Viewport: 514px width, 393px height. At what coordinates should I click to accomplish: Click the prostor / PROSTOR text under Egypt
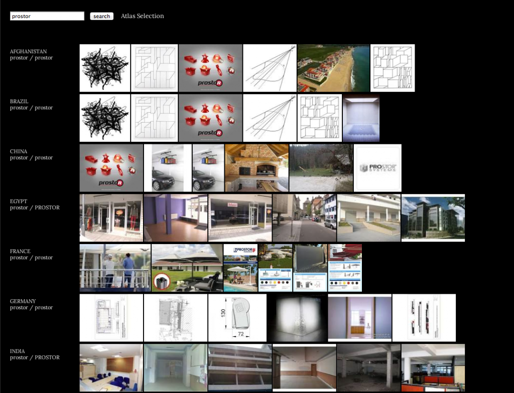(35, 208)
